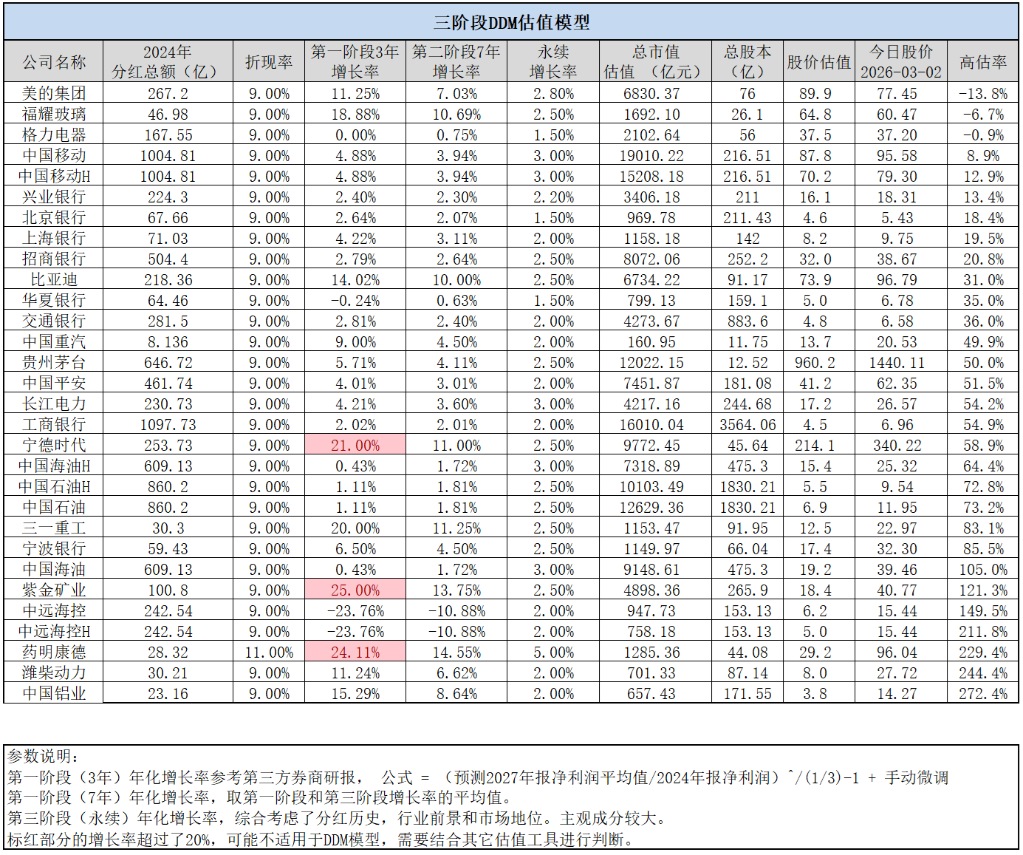This screenshot has height=855, width=1023.
Task: Click 格力电器's growth rate 0.00%
Action: coord(355,134)
